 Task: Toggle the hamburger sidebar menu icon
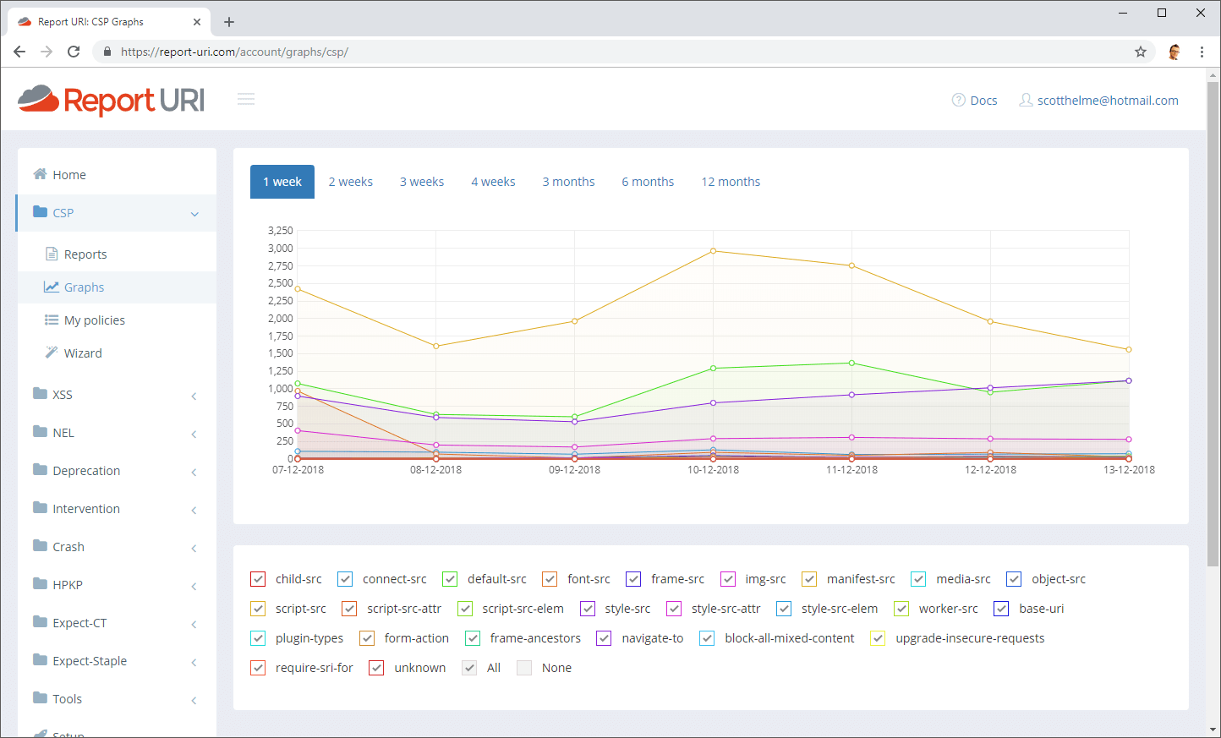coord(246,100)
